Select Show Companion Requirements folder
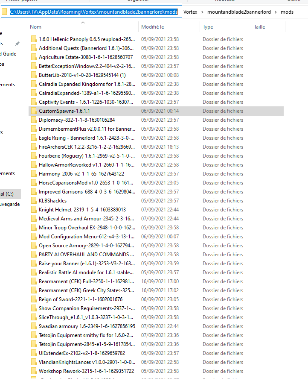The image size is (308, 381). pos(87,308)
